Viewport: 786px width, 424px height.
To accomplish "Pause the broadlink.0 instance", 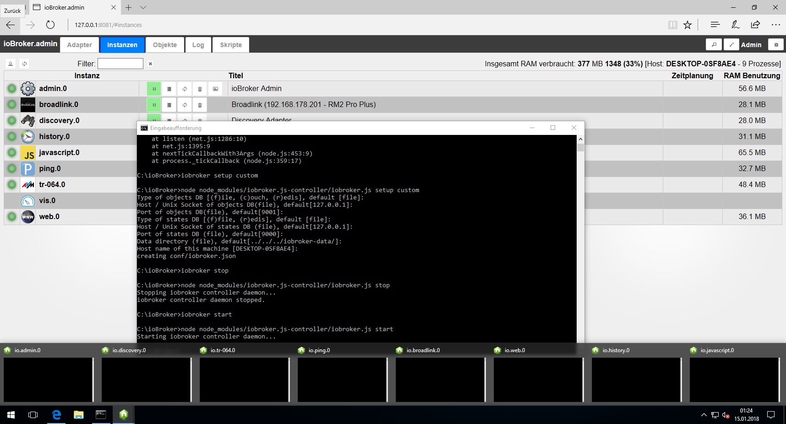I will coord(154,105).
